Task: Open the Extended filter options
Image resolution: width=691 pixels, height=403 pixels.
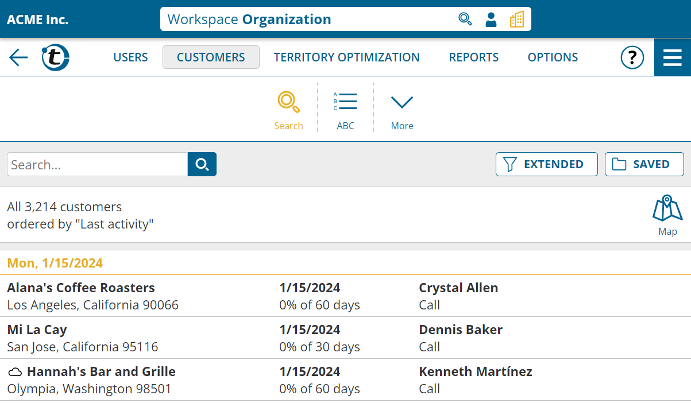Action: click(546, 164)
